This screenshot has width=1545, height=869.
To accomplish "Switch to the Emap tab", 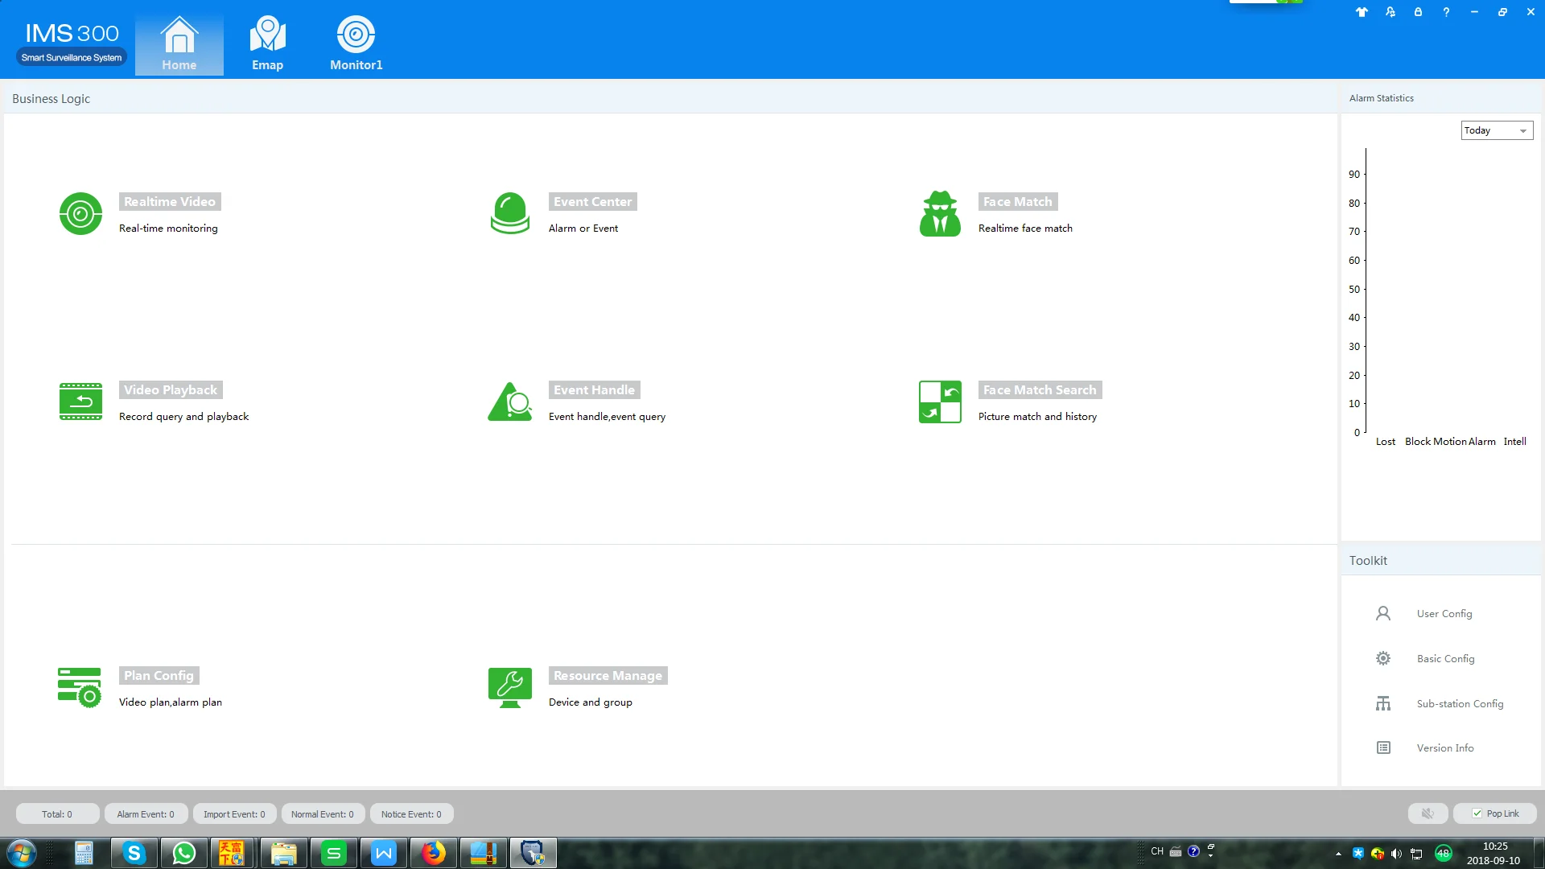I will coord(267,43).
